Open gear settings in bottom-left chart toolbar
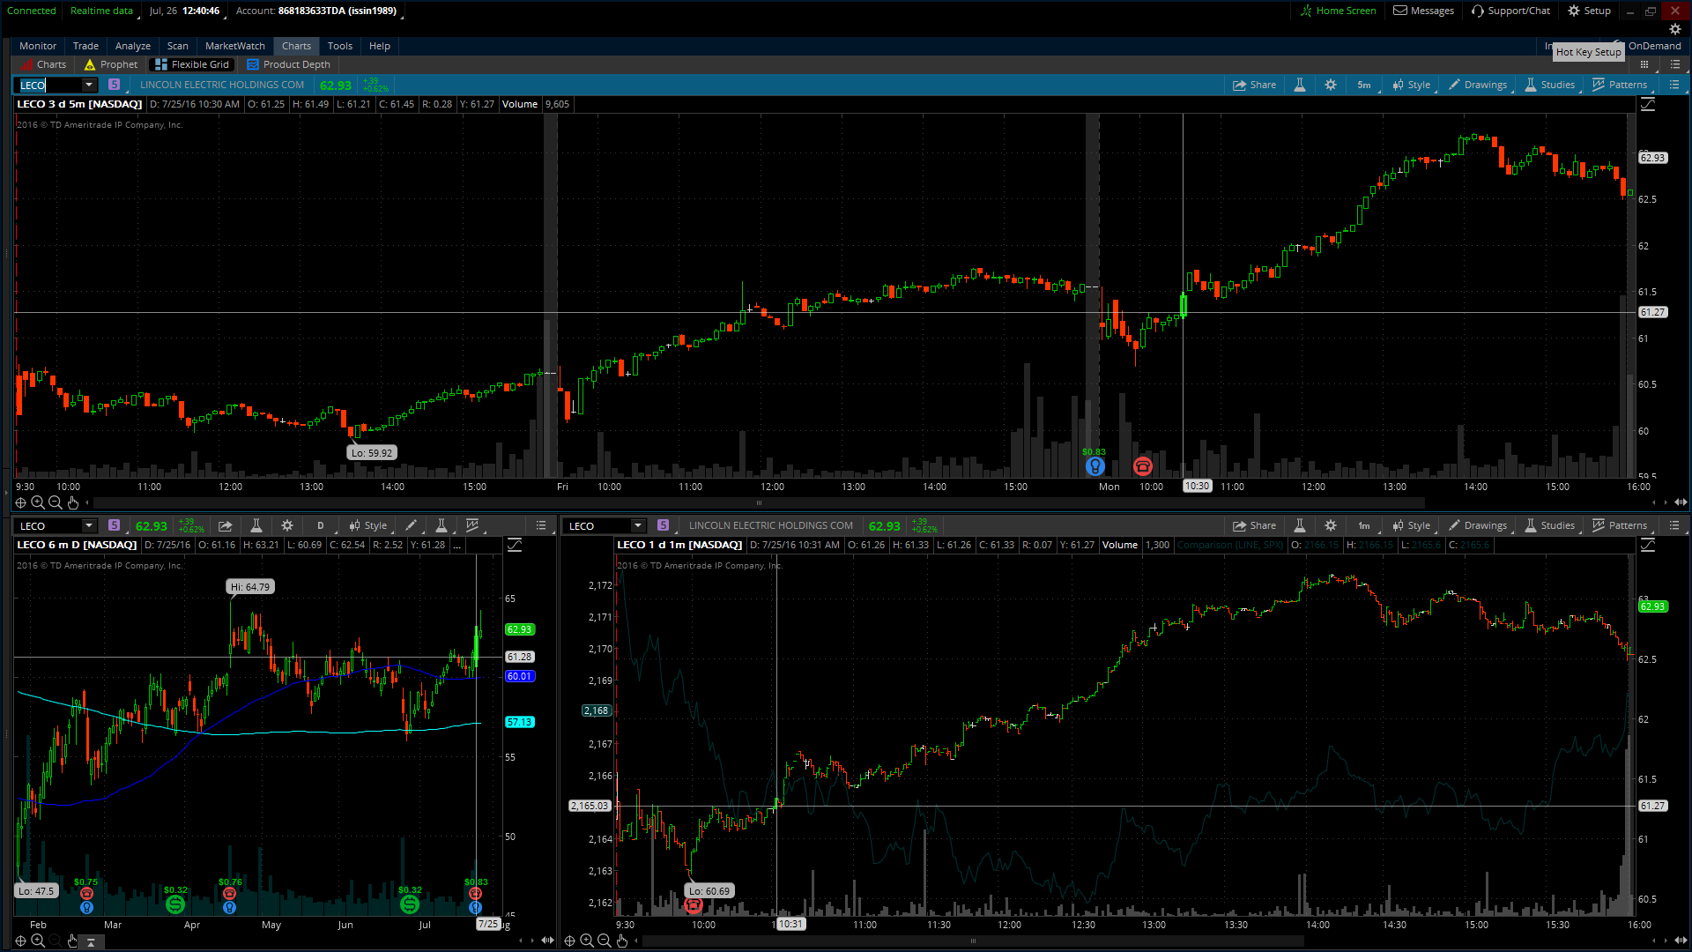 click(x=287, y=525)
